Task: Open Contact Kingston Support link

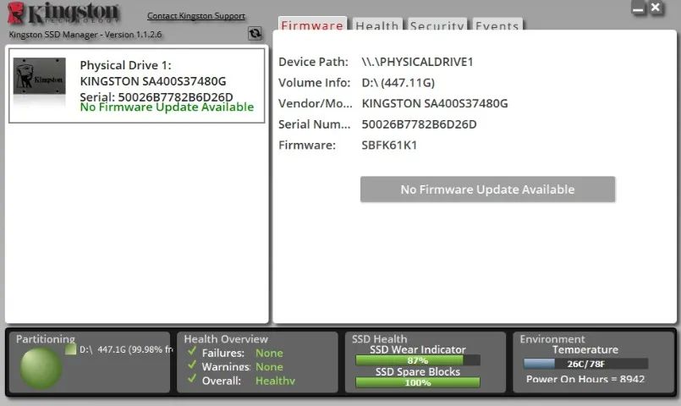Action: coord(196,16)
